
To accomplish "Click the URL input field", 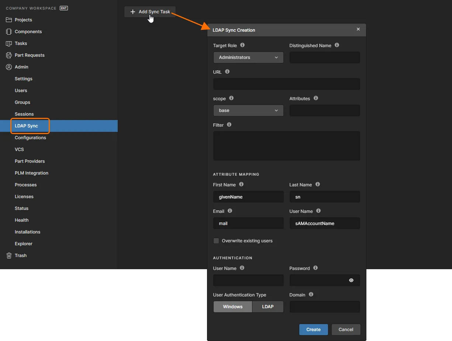I will tap(287, 84).
